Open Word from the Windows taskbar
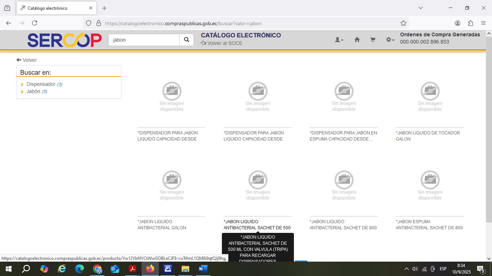Screen dimensions: 492x276 [203, 269]
